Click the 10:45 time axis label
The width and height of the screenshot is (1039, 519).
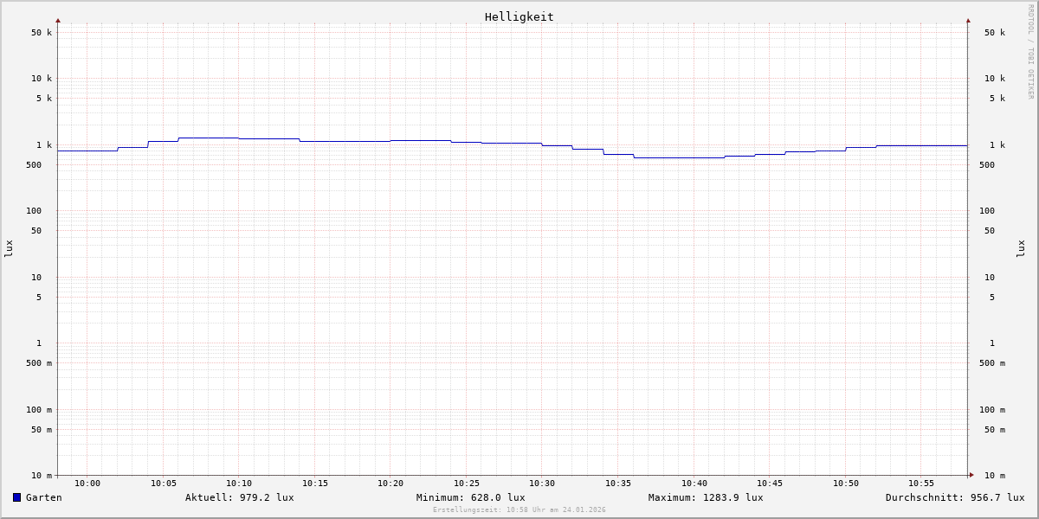pyautogui.click(x=770, y=484)
